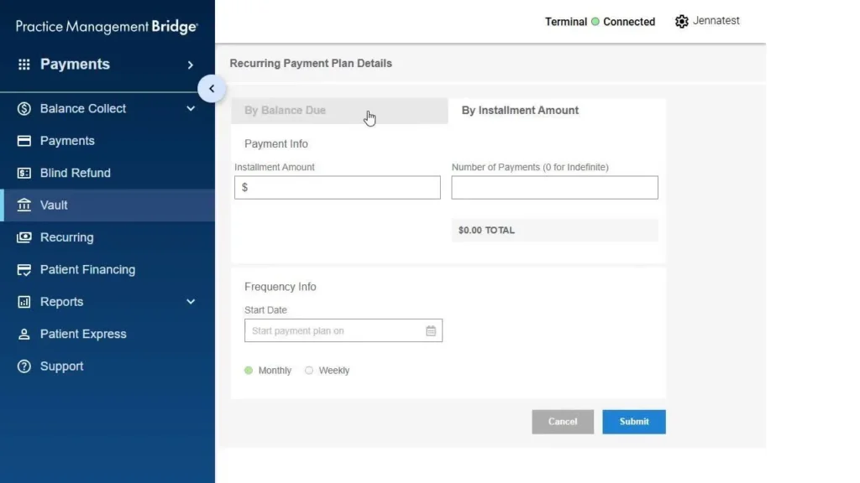Expand the Reports submenu chevron
Image resolution: width=860 pixels, height=483 pixels.
191,302
